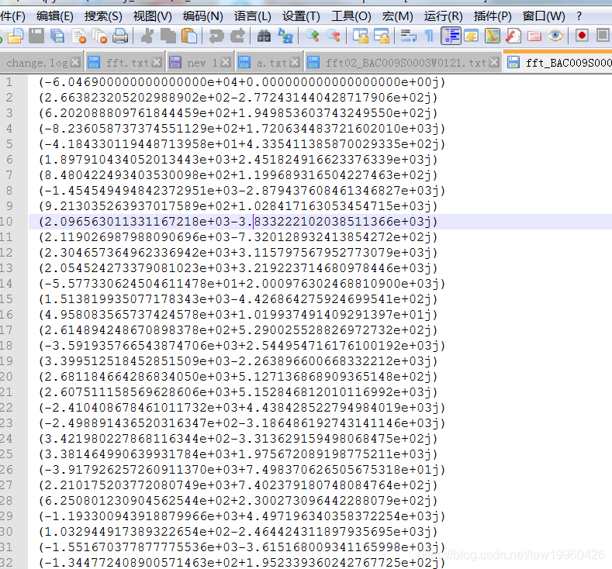Toggle Word Wrap toolbar icon
Image resolution: width=612 pixels, height=569 pixels.
click(x=408, y=36)
